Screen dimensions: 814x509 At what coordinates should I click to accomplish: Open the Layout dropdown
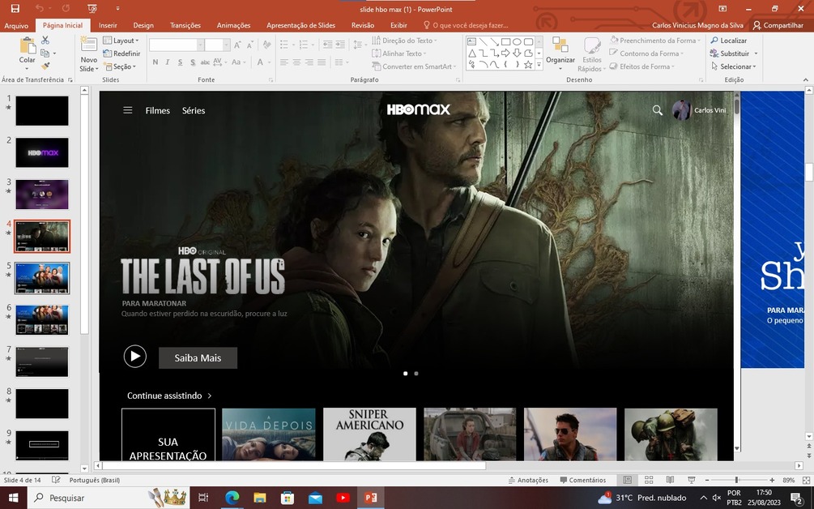point(123,40)
